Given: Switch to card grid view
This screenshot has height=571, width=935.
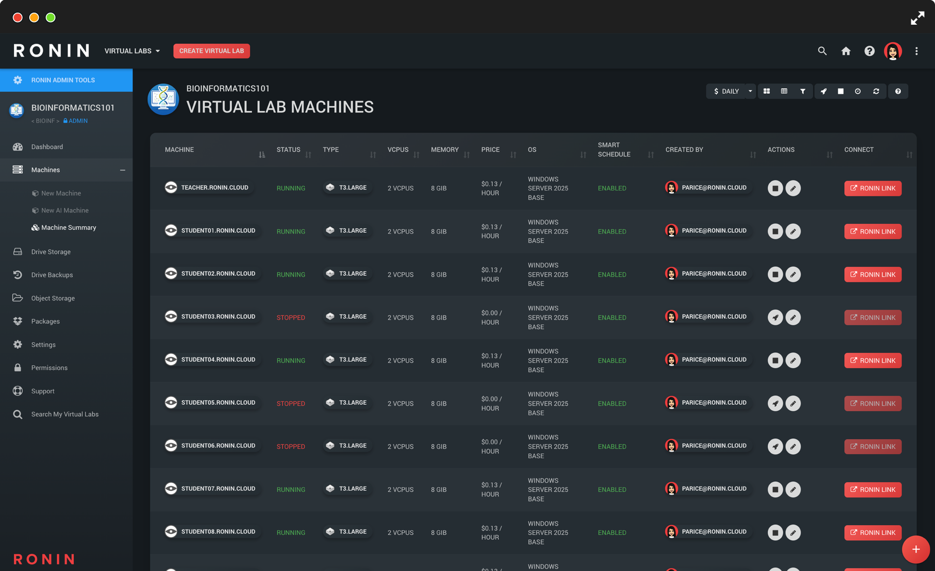Looking at the screenshot, I should tap(767, 91).
